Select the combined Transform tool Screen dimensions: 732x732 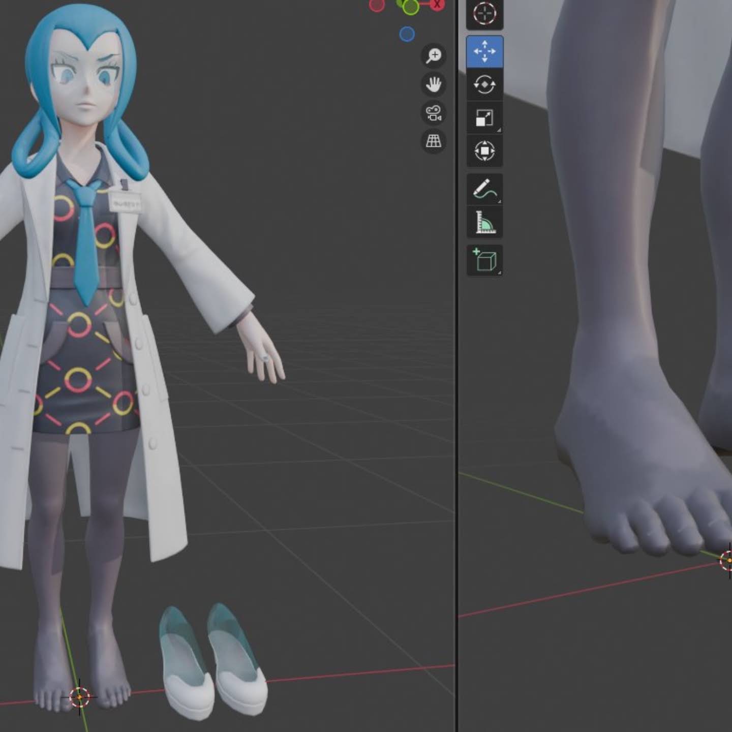pos(484,150)
